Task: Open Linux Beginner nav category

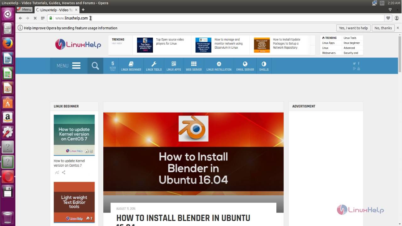Action: click(x=131, y=66)
